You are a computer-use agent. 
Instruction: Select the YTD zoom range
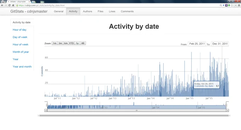(72, 43)
